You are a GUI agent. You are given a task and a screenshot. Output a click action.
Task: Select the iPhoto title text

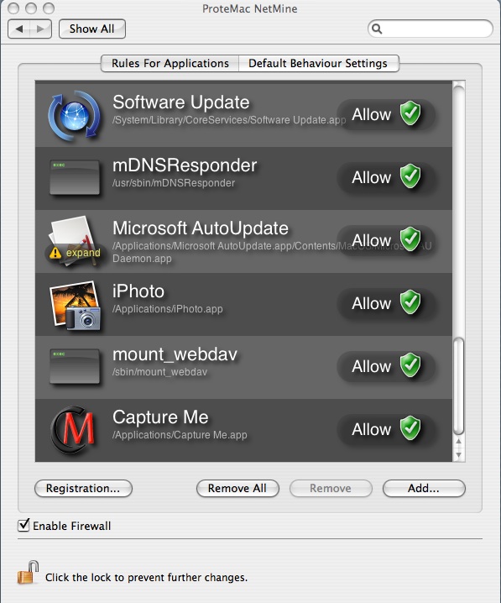pos(138,291)
